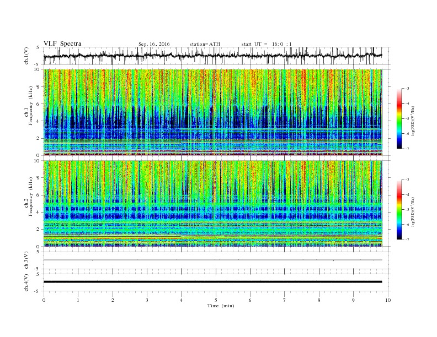Click time axis tick label '9'
This screenshot has height=337, width=437.
pos(353,300)
